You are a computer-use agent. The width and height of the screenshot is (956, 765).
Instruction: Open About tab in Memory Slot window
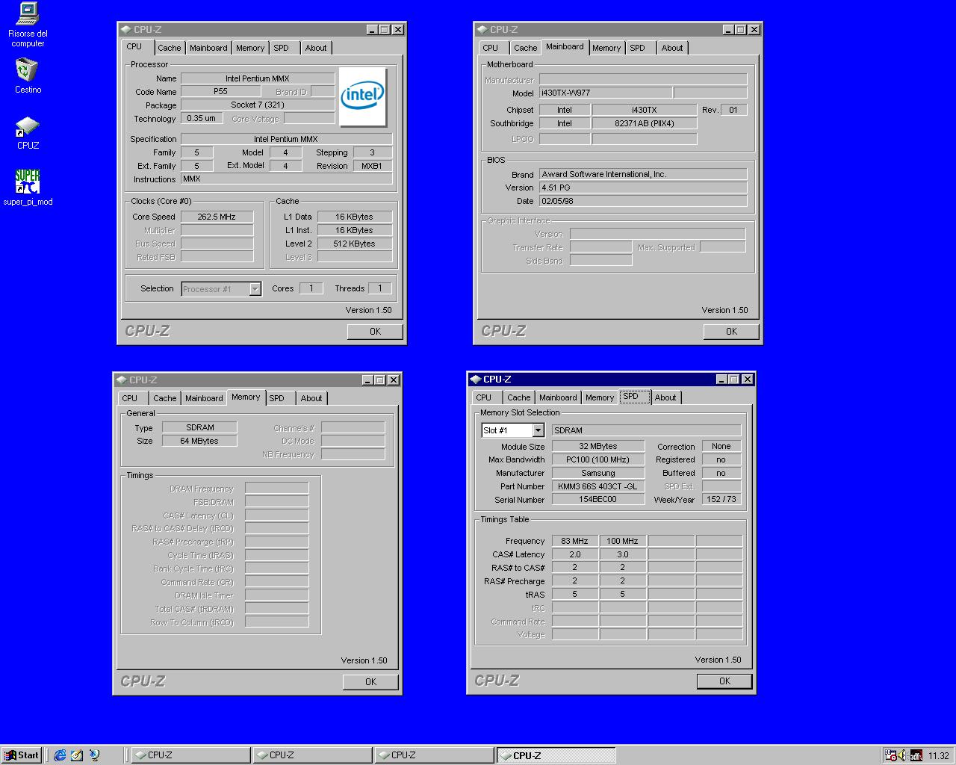665,397
